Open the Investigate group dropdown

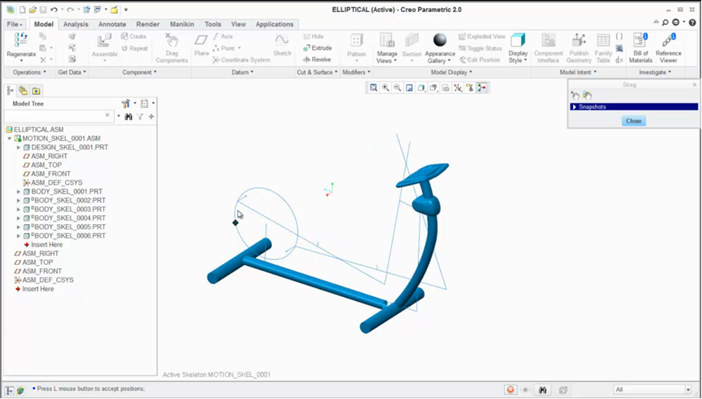tap(655, 72)
